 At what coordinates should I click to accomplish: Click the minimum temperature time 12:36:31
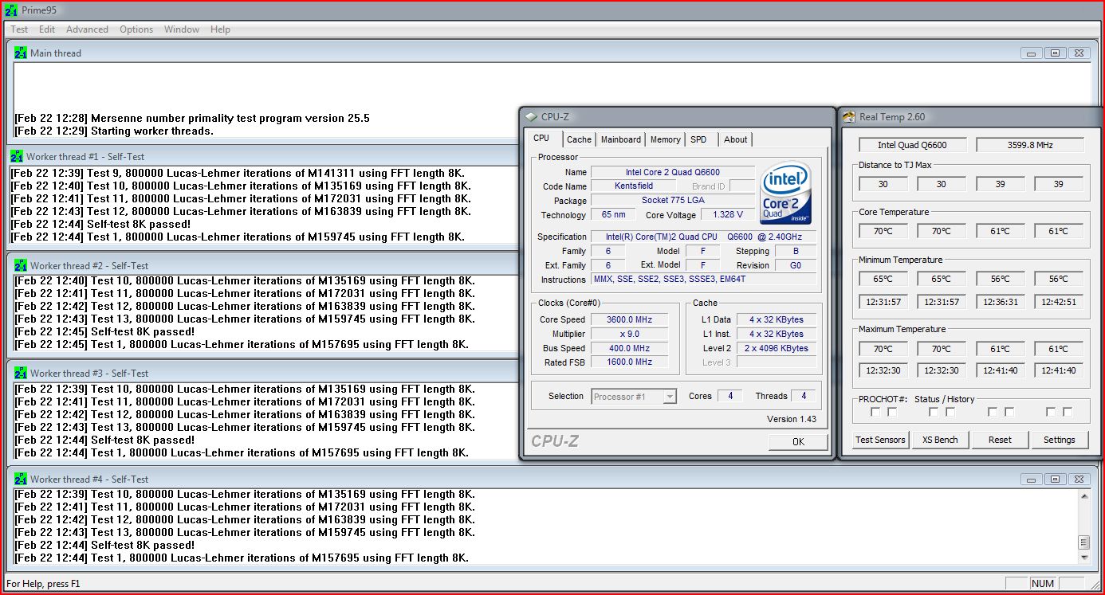click(1000, 302)
